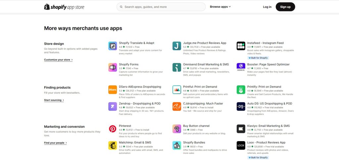Follow the Customize your store link
The image size is (339, 164).
pos(58,60)
